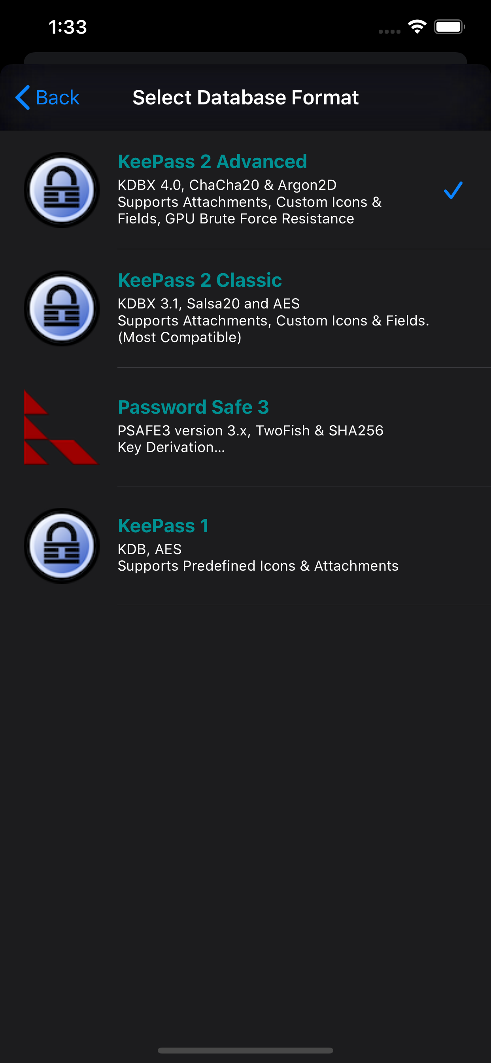Tap the Wi-Fi icon in the status bar
Image resolution: width=491 pixels, height=1063 pixels.
[417, 27]
